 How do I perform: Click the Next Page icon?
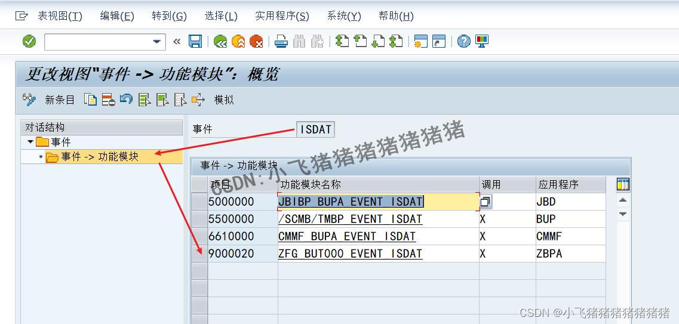click(x=378, y=42)
